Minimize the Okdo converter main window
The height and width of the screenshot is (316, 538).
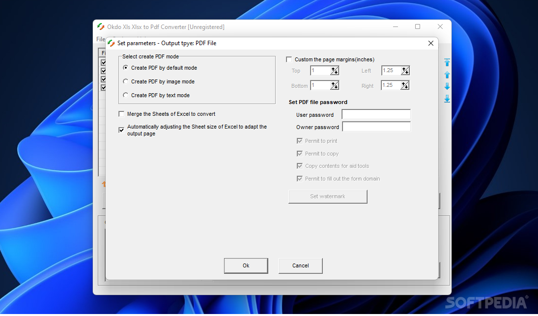[x=396, y=26]
